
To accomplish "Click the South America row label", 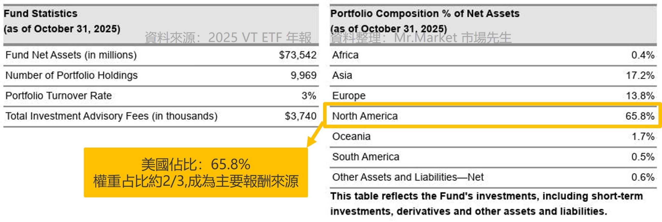I will (365, 157).
